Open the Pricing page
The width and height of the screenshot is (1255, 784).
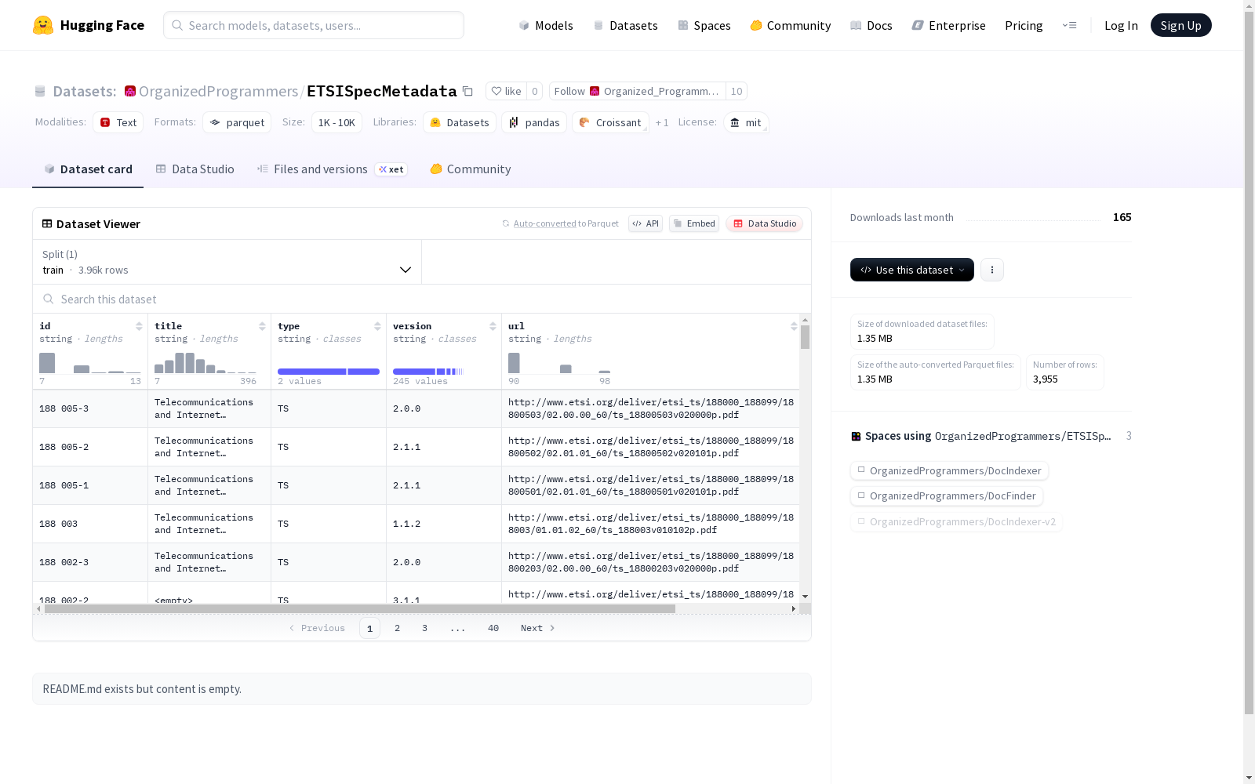[1024, 25]
